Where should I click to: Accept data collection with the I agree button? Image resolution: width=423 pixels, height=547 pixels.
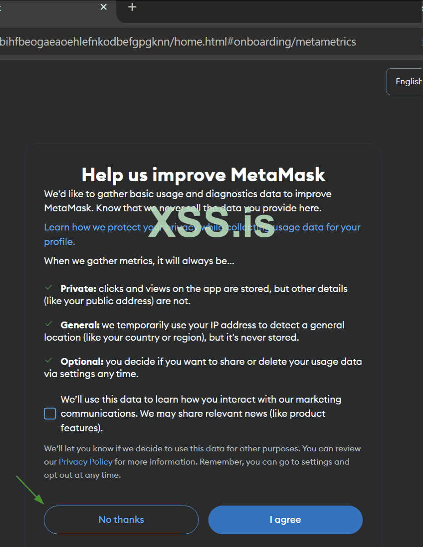point(285,520)
